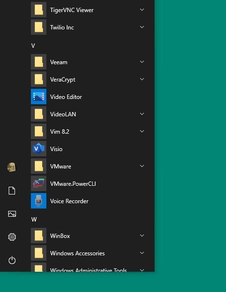Click the W section letter header

(34, 220)
